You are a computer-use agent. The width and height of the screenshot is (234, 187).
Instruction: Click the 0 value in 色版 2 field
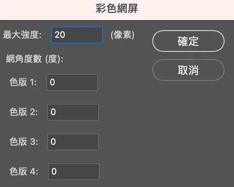click(53, 112)
